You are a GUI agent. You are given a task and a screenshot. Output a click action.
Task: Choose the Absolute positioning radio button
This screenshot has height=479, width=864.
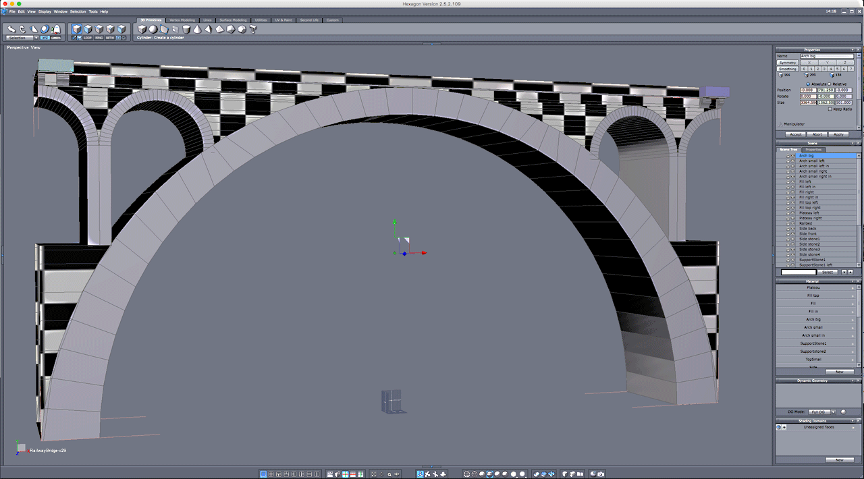[808, 84]
